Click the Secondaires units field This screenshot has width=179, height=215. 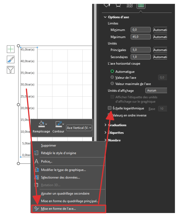[141, 57]
